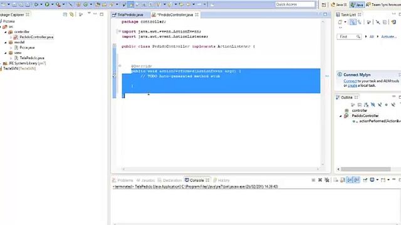Open the Problems tab
The height and width of the screenshot is (225, 401).
pyautogui.click(x=123, y=181)
